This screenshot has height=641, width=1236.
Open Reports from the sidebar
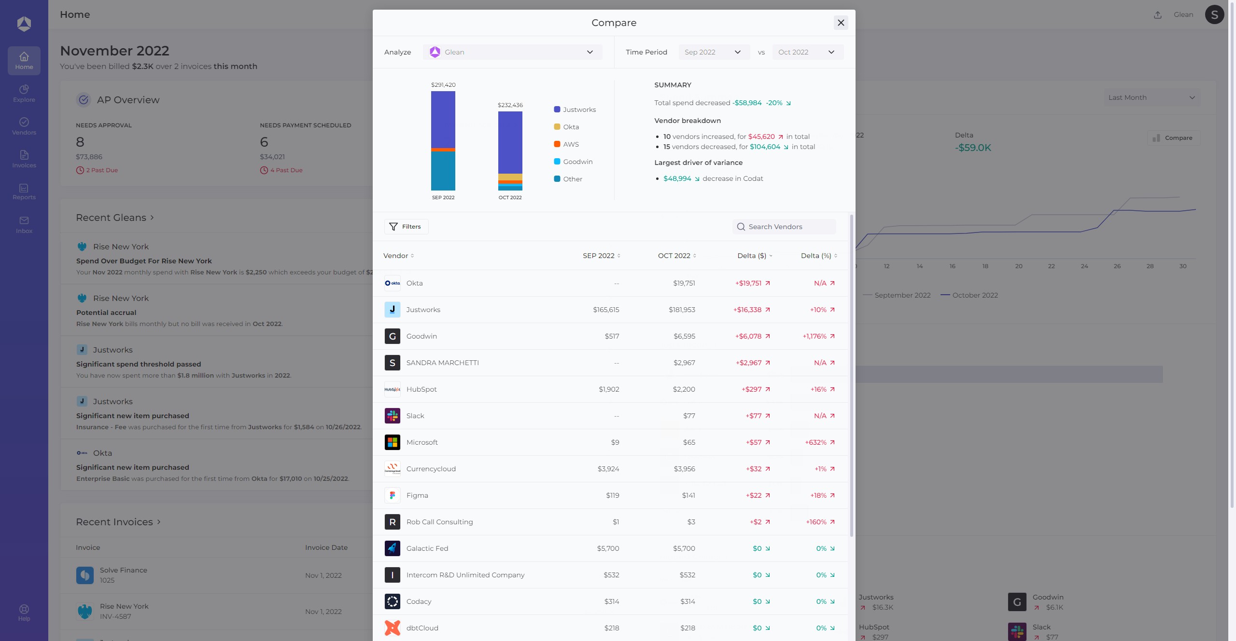tap(24, 191)
